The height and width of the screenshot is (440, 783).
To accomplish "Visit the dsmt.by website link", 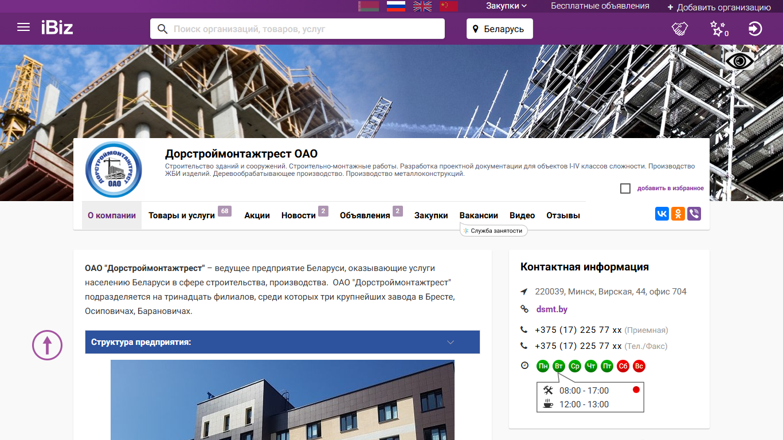I will [x=552, y=309].
